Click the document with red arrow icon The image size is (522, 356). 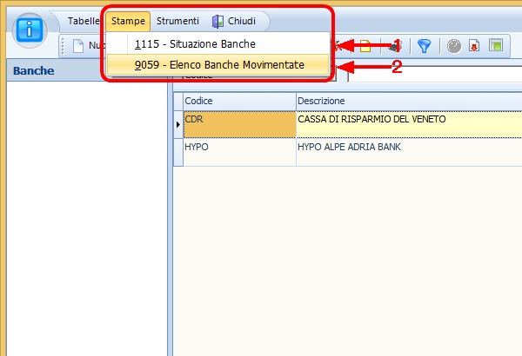click(x=474, y=46)
